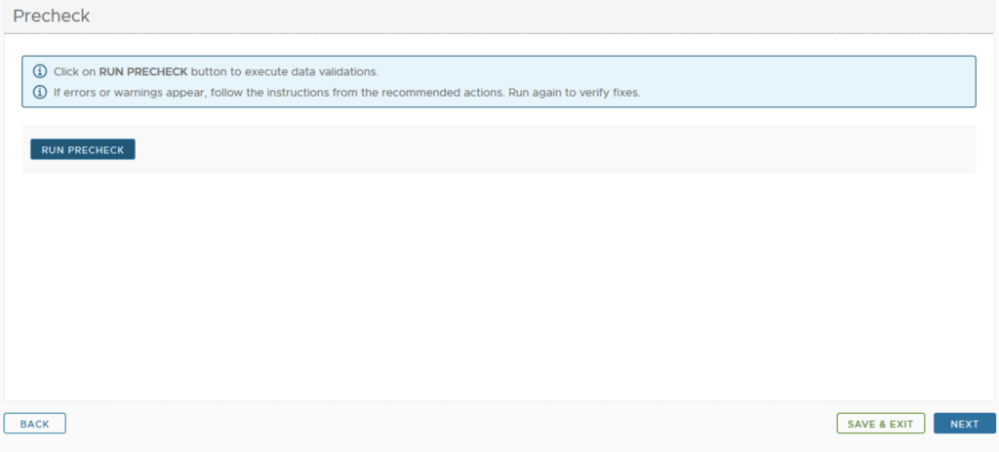Click the SAVE & EXIT button
Viewport: 999px width, 452px height.
(880, 424)
